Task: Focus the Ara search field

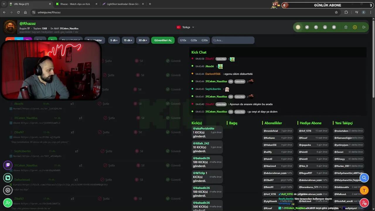Action: (x=233, y=40)
